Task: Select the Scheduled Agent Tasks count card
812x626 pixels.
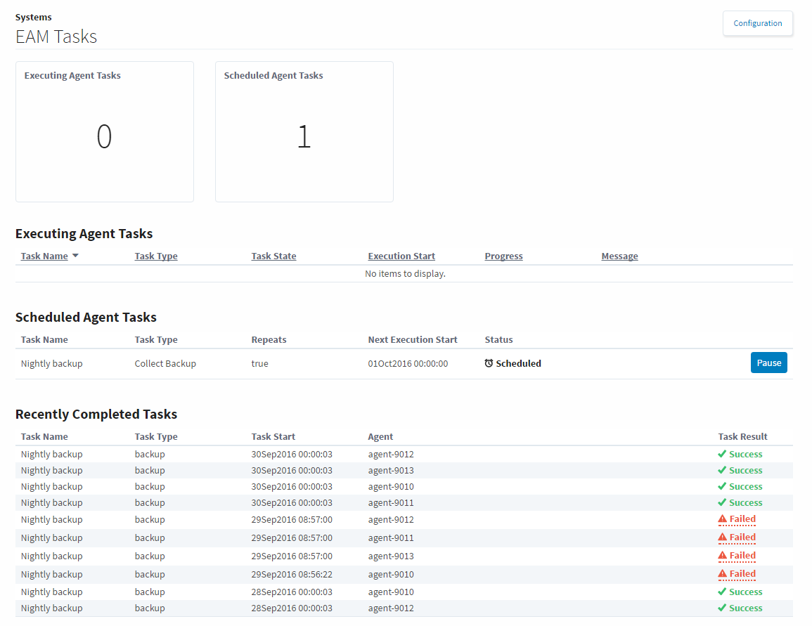Action: coord(304,132)
